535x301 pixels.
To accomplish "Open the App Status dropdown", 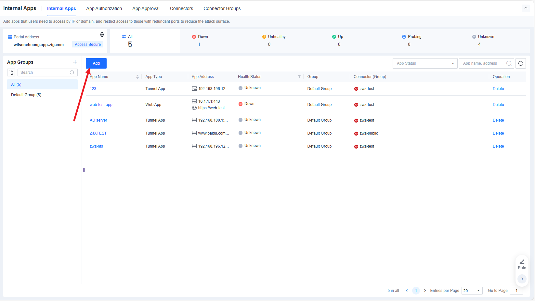I will coord(425,63).
